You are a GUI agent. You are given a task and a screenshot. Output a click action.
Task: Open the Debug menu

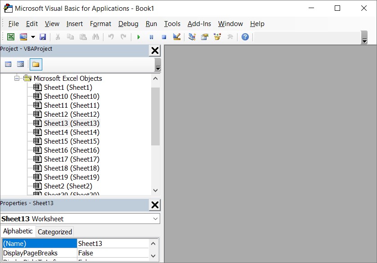click(x=128, y=24)
